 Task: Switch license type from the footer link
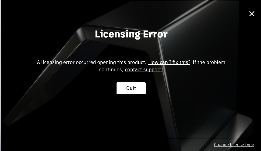point(234,145)
